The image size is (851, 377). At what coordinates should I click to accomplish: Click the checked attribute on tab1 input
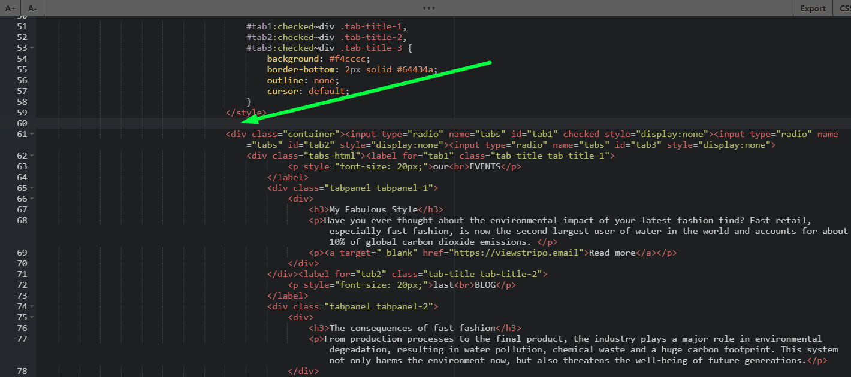[581, 133]
